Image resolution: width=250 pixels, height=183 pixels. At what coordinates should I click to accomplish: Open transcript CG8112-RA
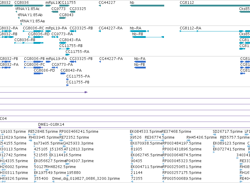191,28
